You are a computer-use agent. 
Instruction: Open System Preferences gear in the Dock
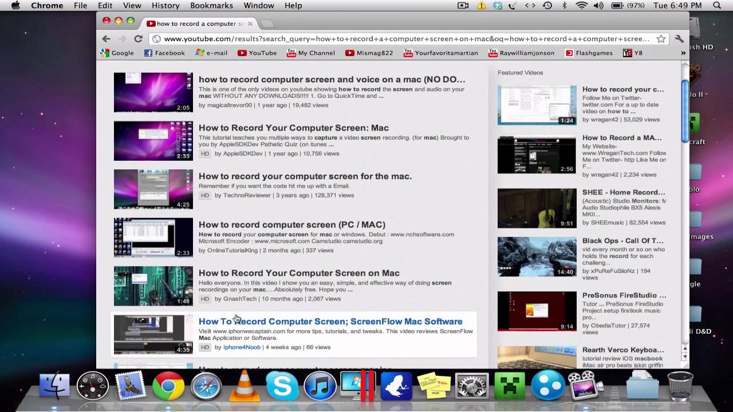[x=472, y=386]
